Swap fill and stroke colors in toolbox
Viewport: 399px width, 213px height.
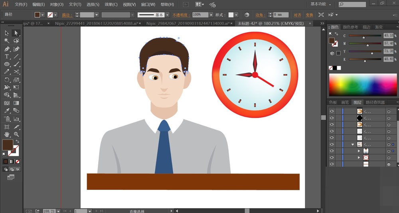(x=17, y=142)
